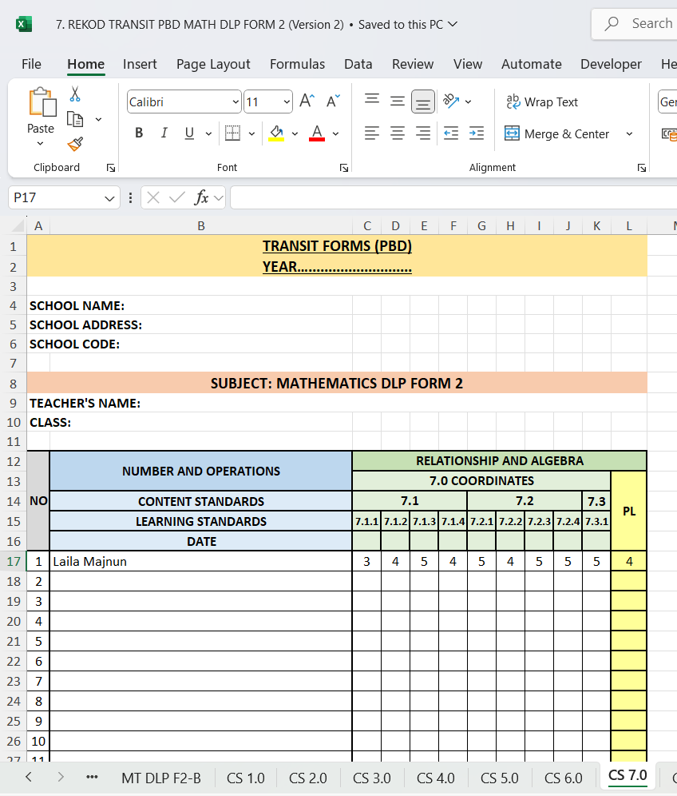
Task: Expand the Merge & Center options arrow
Action: (x=629, y=134)
